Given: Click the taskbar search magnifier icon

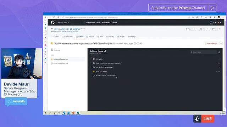Looking at the screenshot, I should coord(50,113).
